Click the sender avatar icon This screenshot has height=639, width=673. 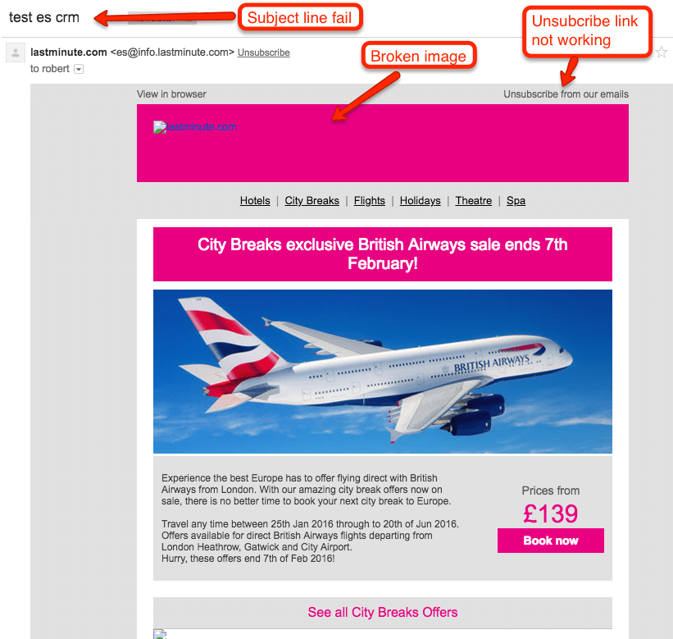[x=15, y=52]
